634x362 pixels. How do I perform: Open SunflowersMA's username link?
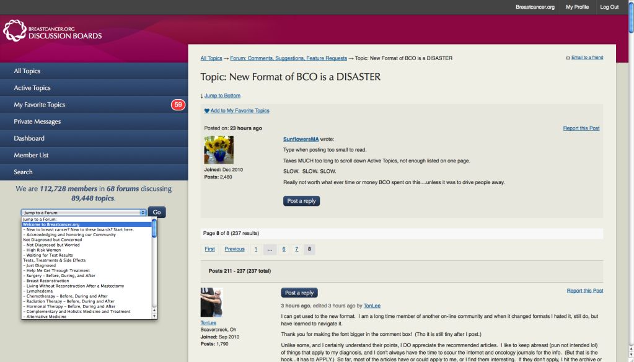tap(301, 139)
